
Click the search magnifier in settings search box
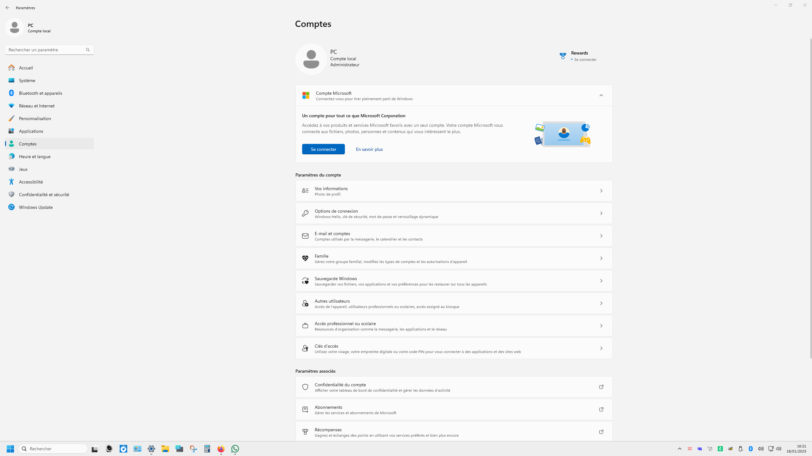coord(88,50)
